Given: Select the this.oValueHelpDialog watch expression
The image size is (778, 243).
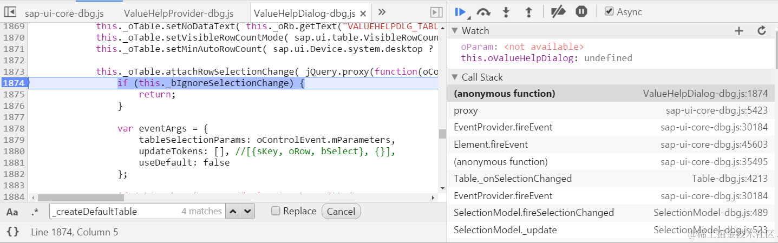Looking at the screenshot, I should [x=546, y=58].
